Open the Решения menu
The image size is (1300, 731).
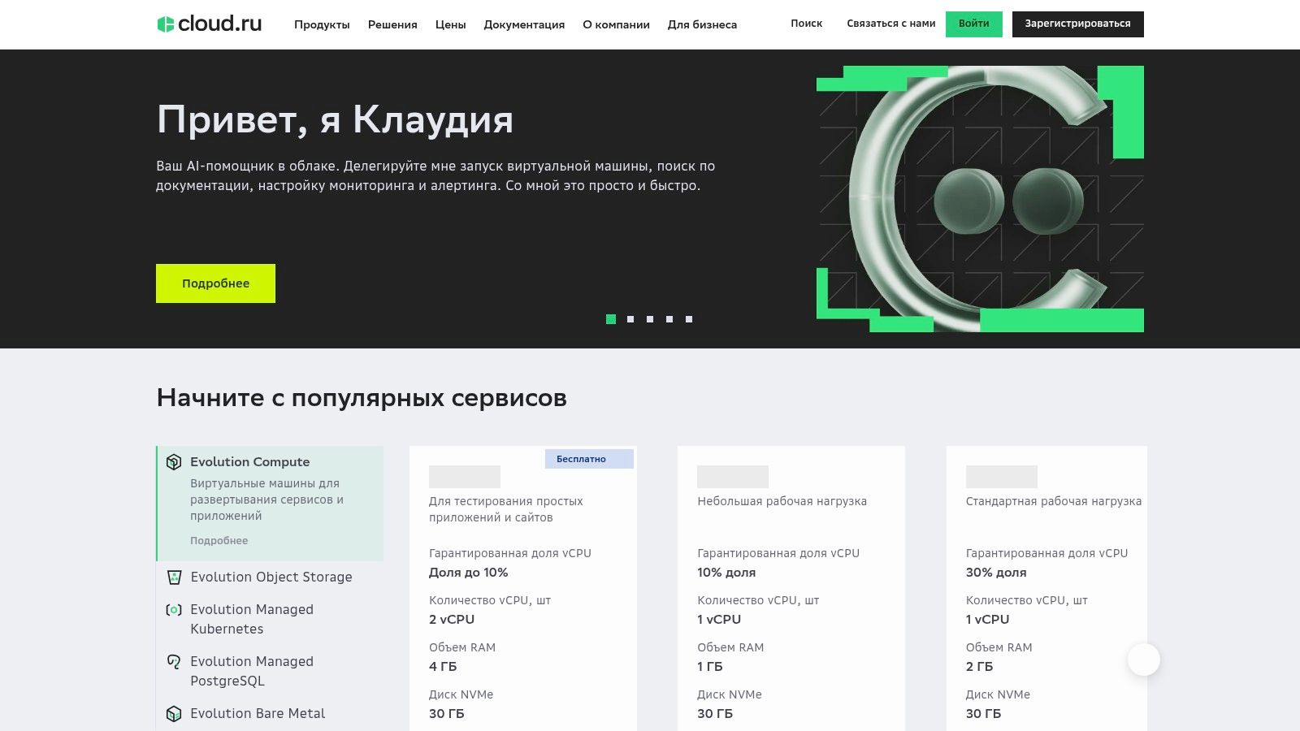point(392,24)
